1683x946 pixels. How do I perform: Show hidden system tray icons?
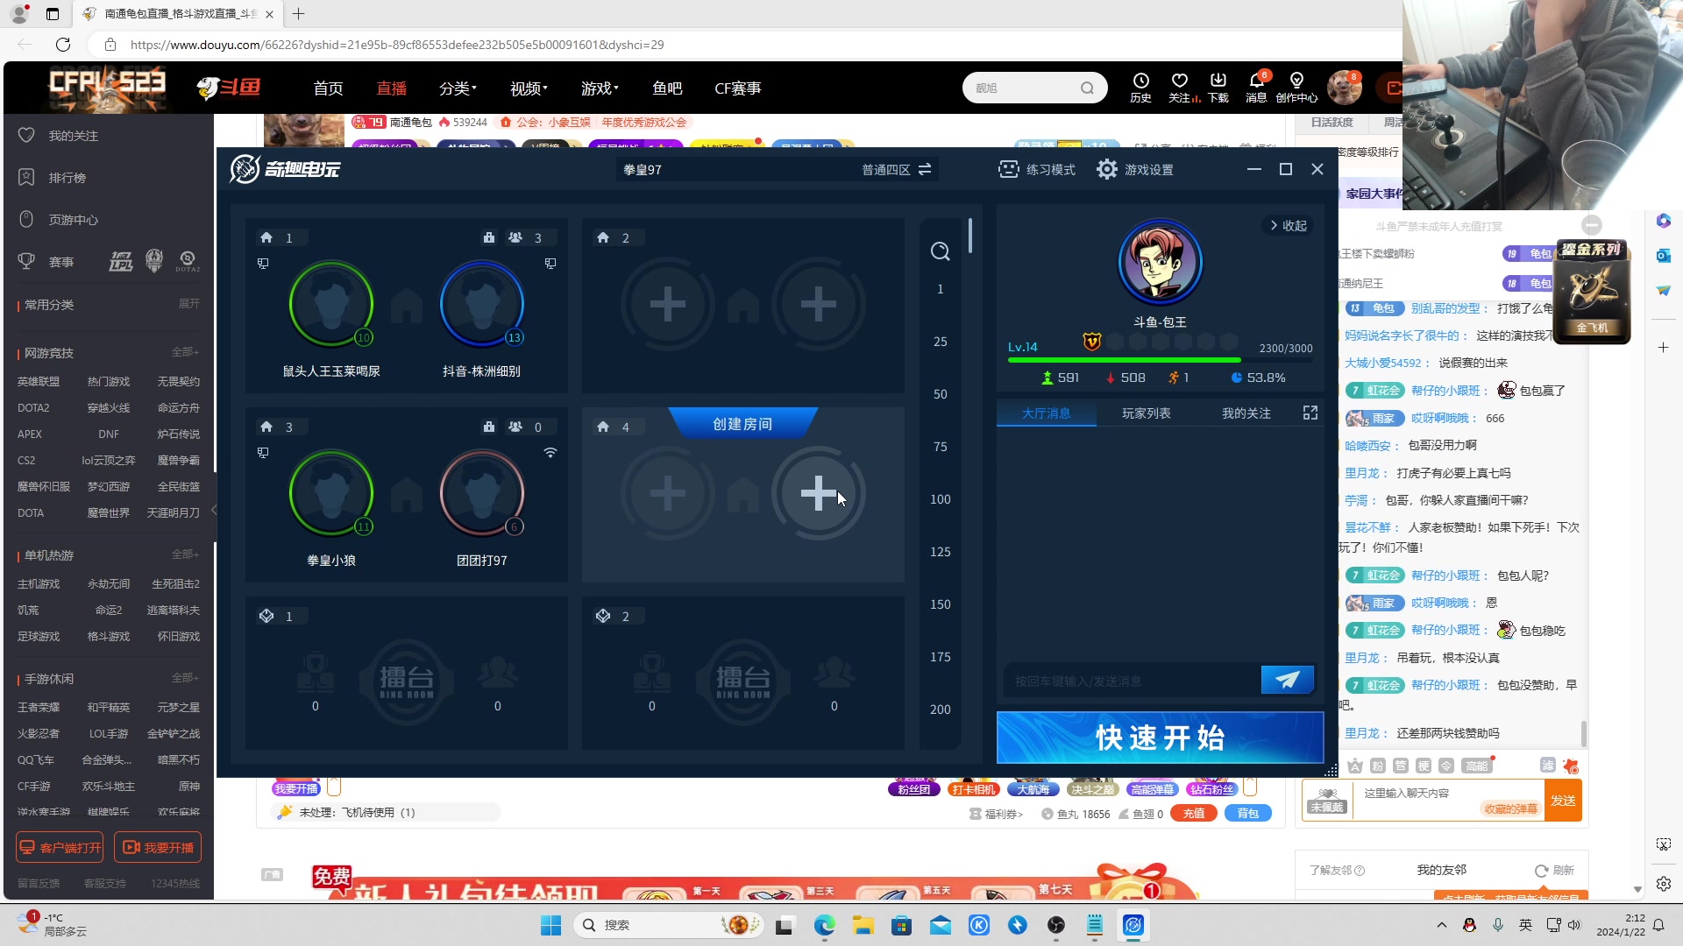[x=1441, y=925]
